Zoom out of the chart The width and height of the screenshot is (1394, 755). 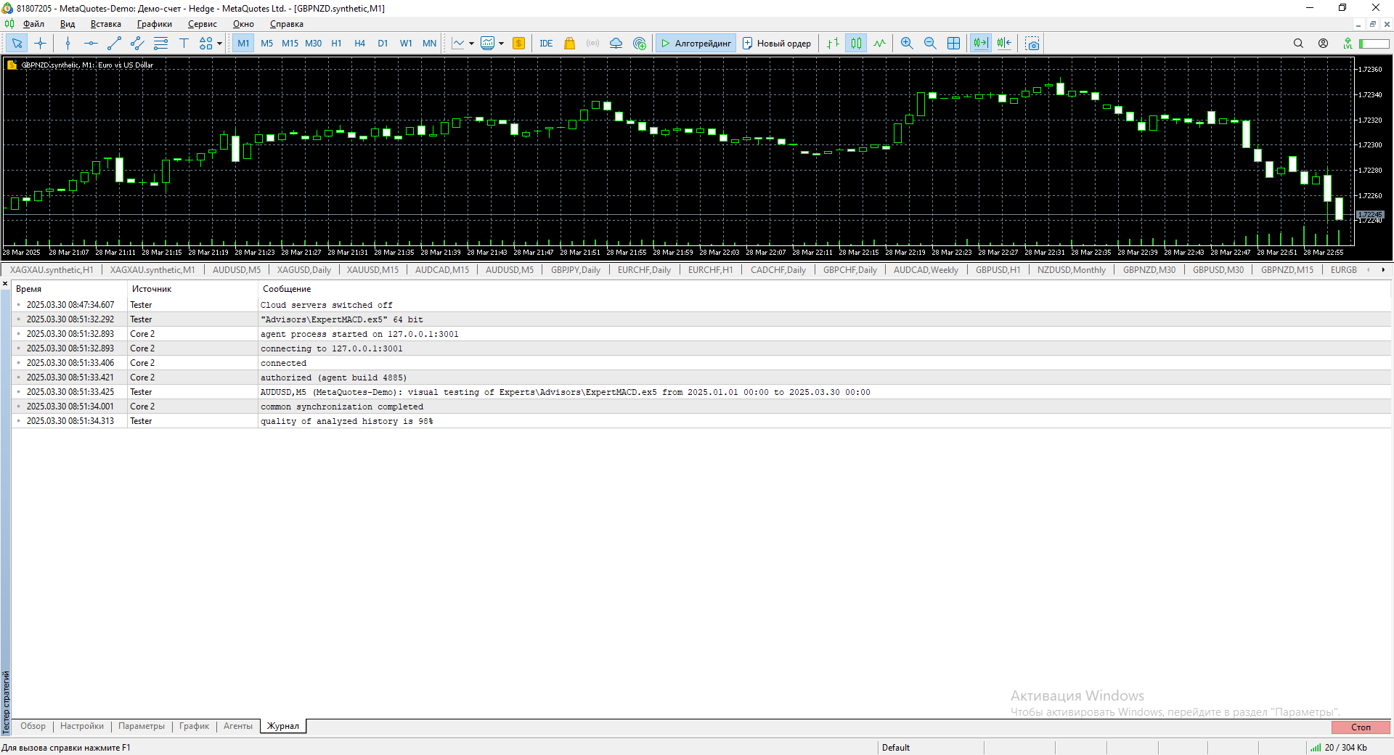tap(930, 44)
